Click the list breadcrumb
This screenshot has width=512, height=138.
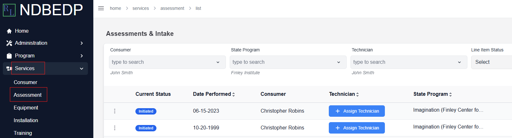[198, 8]
